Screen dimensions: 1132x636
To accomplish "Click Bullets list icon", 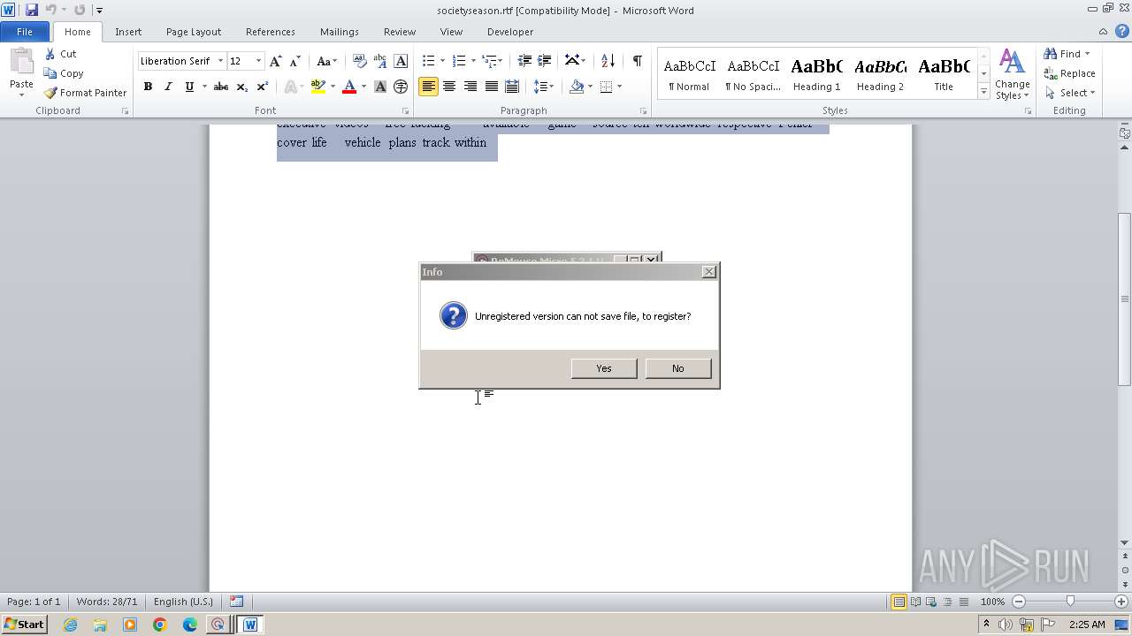I will point(428,61).
